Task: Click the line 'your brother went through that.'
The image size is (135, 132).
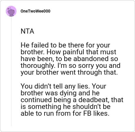Action: pyautogui.click(x=69, y=73)
